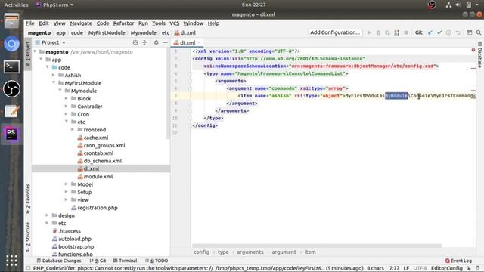Expand the Controller folder

click(x=67, y=107)
